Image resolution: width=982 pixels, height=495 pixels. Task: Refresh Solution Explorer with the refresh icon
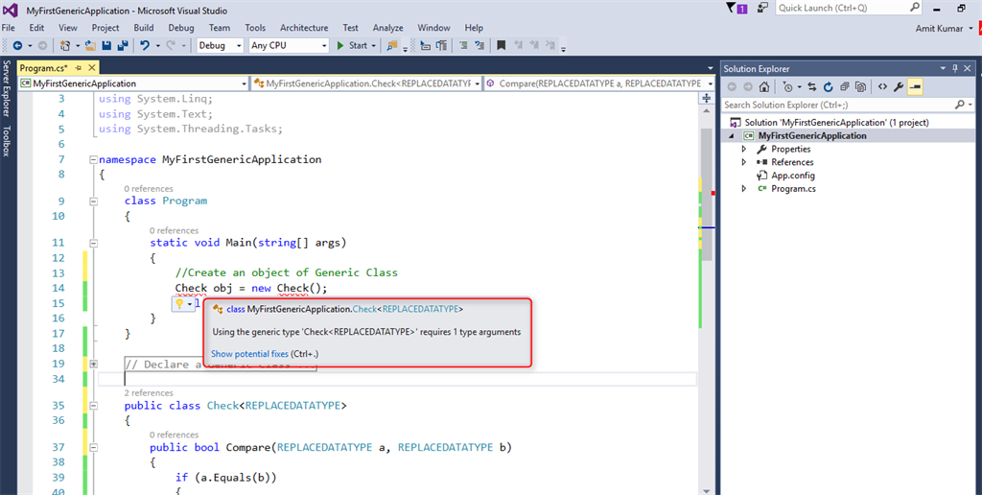[828, 87]
